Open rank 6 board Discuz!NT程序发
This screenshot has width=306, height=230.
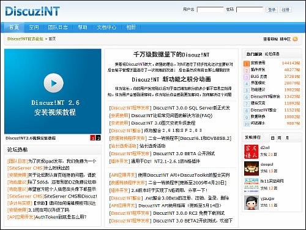[265, 96]
